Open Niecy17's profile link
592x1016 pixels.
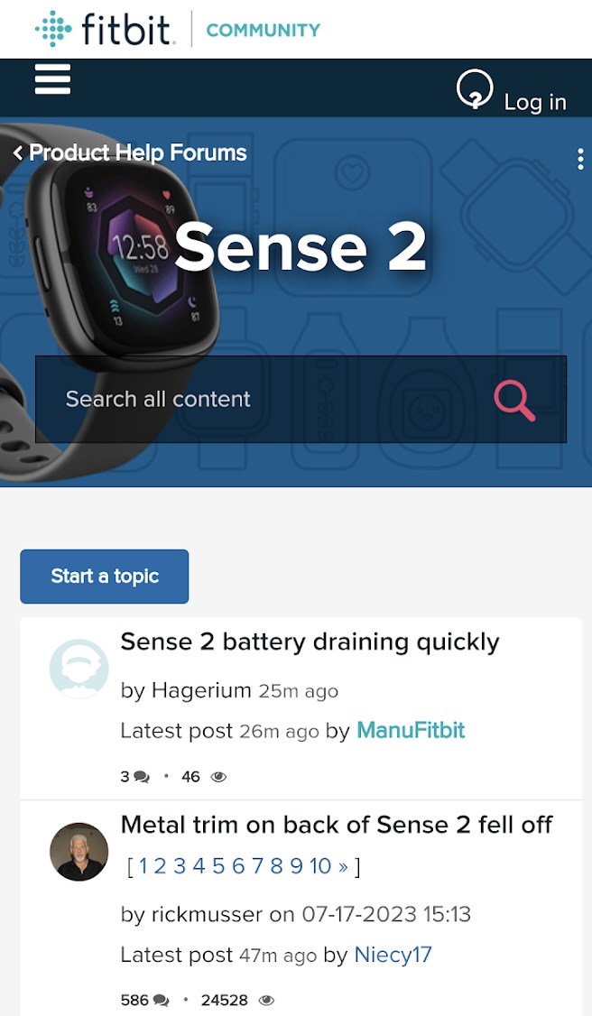tap(393, 955)
